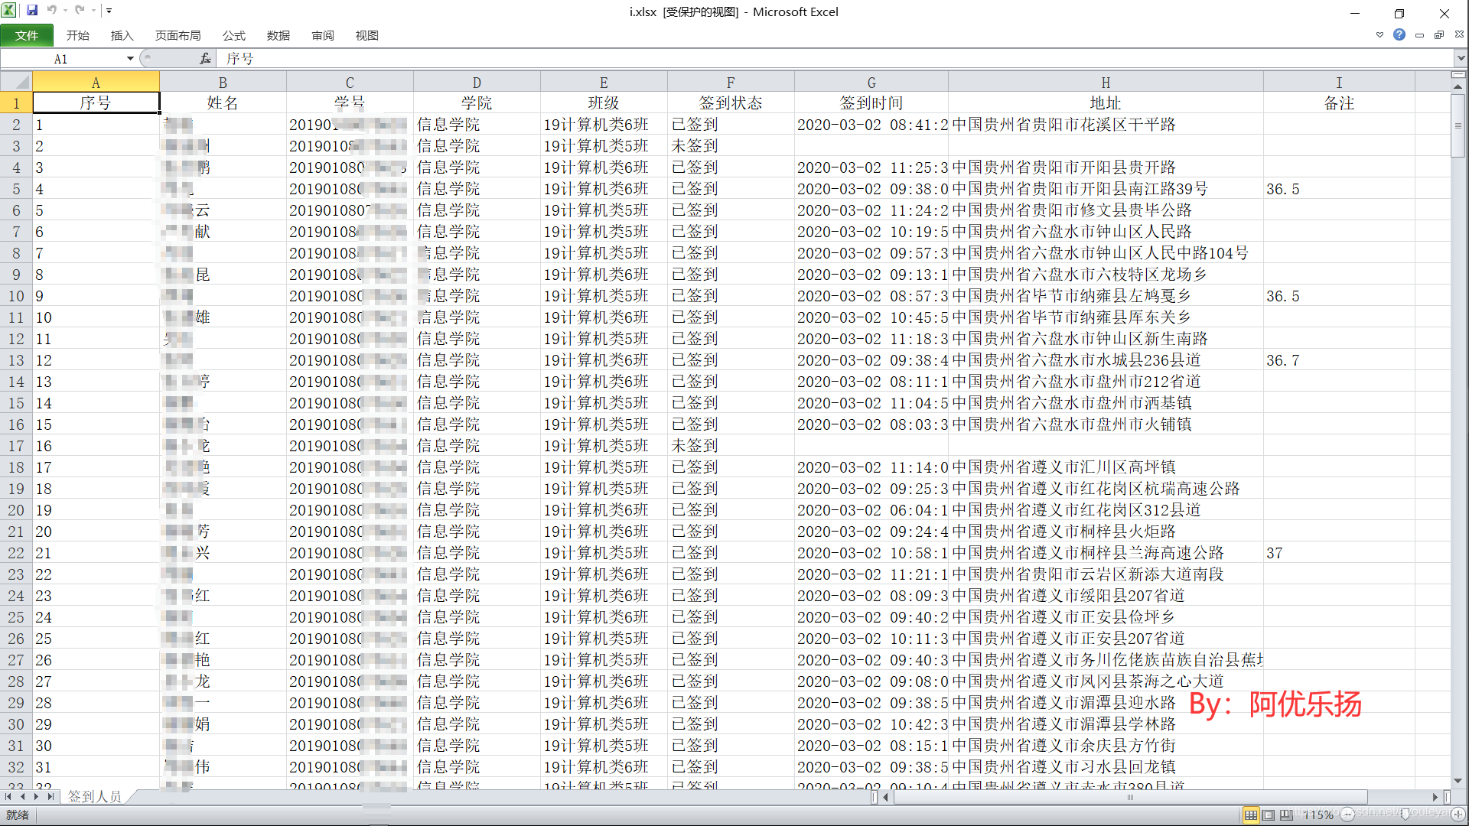This screenshot has height=826, width=1469.
Task: Toggle ribbon minimize with the heart-shaped chevron
Action: tap(1379, 35)
